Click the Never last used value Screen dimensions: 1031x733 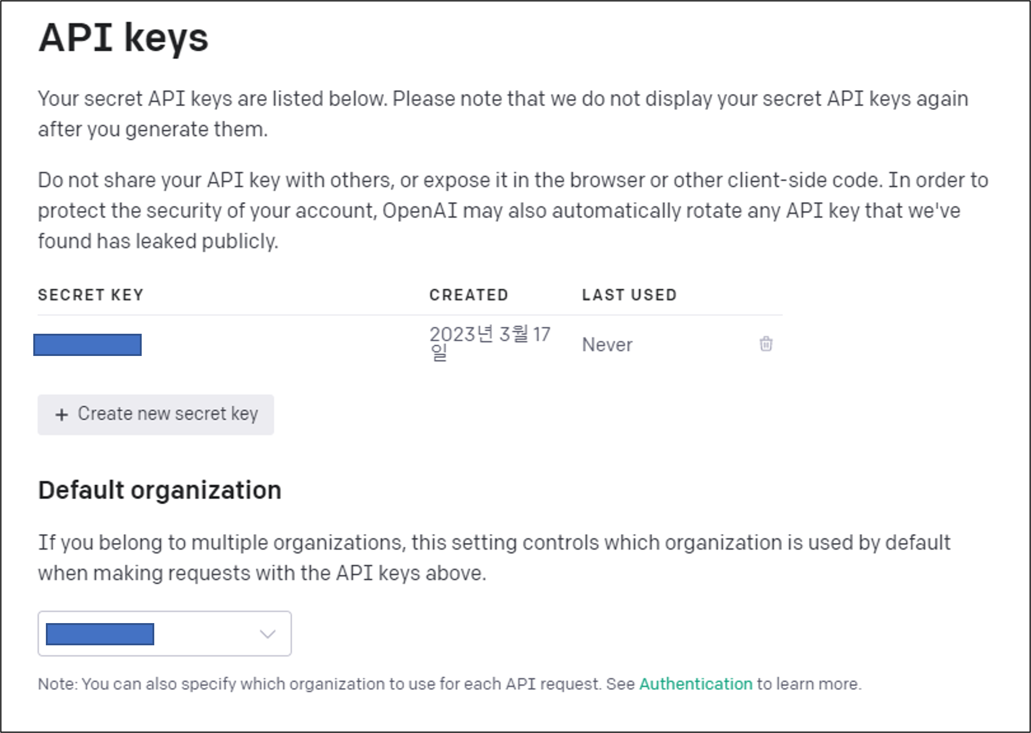607,345
